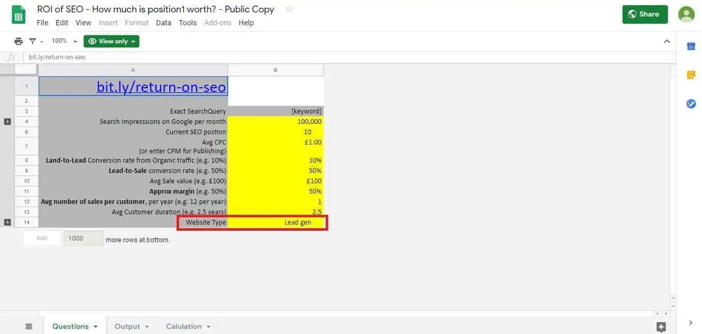Open the filter views icon
The width and height of the screenshot is (702, 334).
33,41
